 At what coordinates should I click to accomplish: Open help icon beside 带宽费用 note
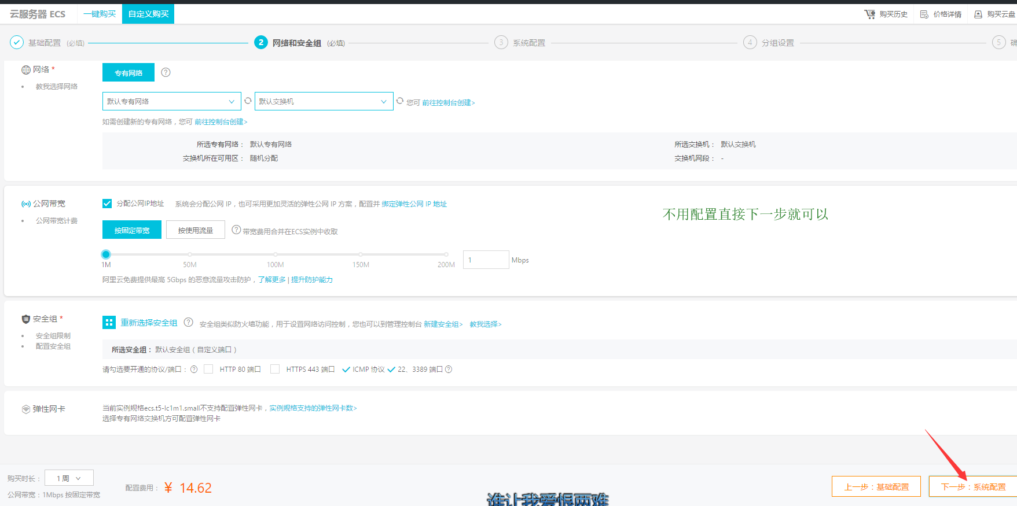236,230
